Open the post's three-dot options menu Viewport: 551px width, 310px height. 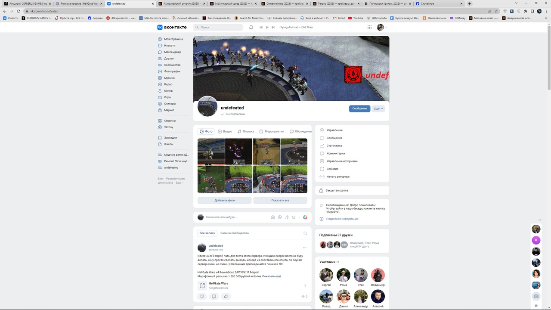click(x=305, y=248)
